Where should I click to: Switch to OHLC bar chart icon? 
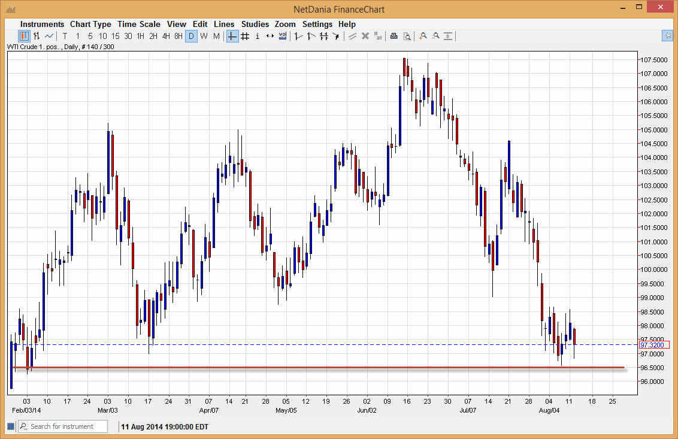click(x=37, y=36)
